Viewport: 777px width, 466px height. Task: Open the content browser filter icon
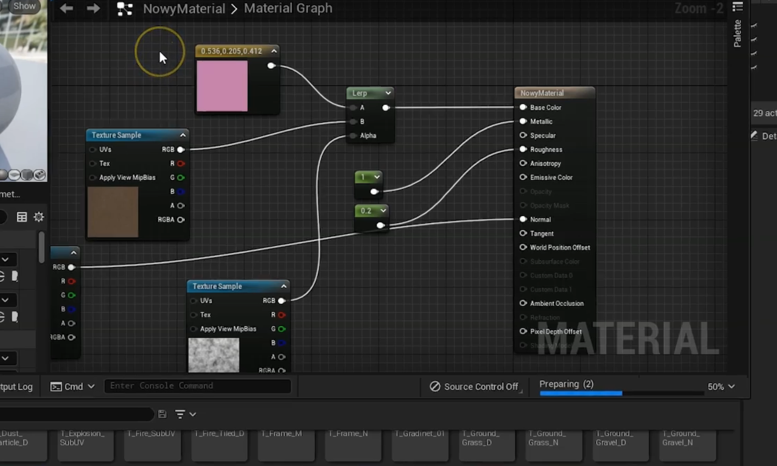pyautogui.click(x=180, y=414)
